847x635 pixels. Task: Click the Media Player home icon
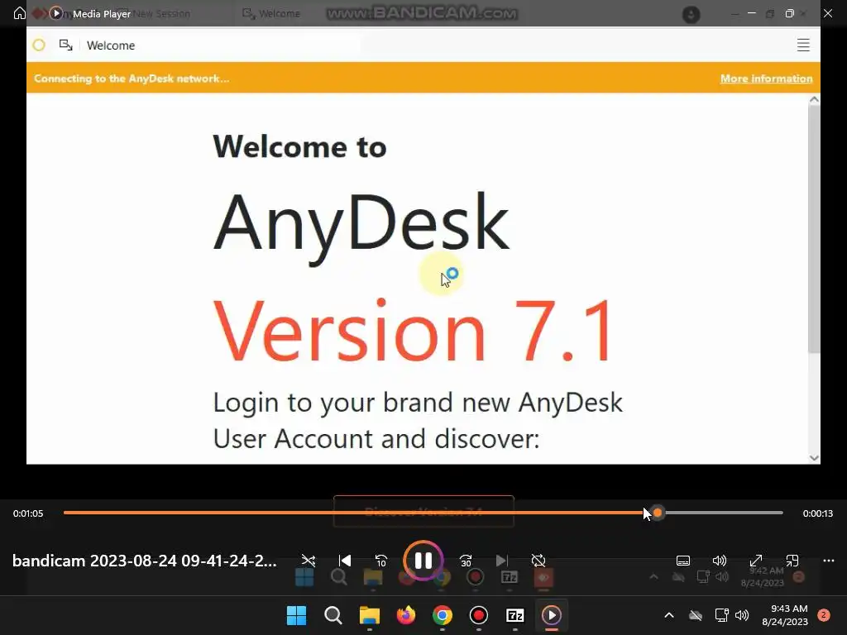pyautogui.click(x=20, y=13)
